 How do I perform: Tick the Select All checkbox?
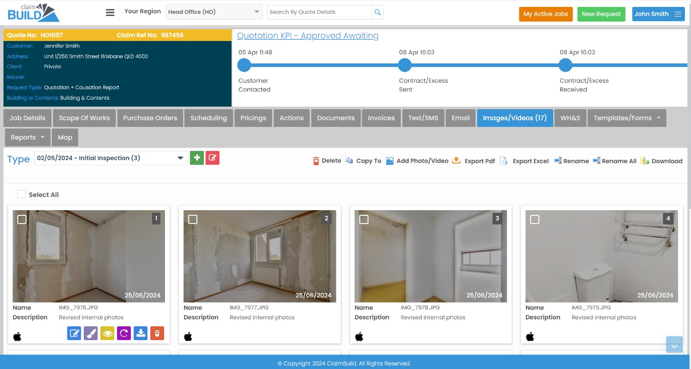[21, 194]
